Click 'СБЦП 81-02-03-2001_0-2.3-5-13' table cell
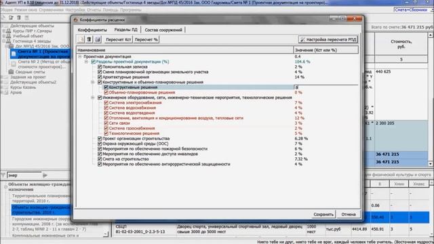This screenshot has height=244, width=434. click(x=140, y=229)
